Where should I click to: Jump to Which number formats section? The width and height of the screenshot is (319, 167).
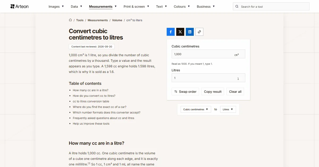tap(107, 112)
